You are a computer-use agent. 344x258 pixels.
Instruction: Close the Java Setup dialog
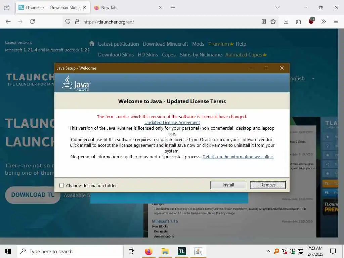coord(282,68)
